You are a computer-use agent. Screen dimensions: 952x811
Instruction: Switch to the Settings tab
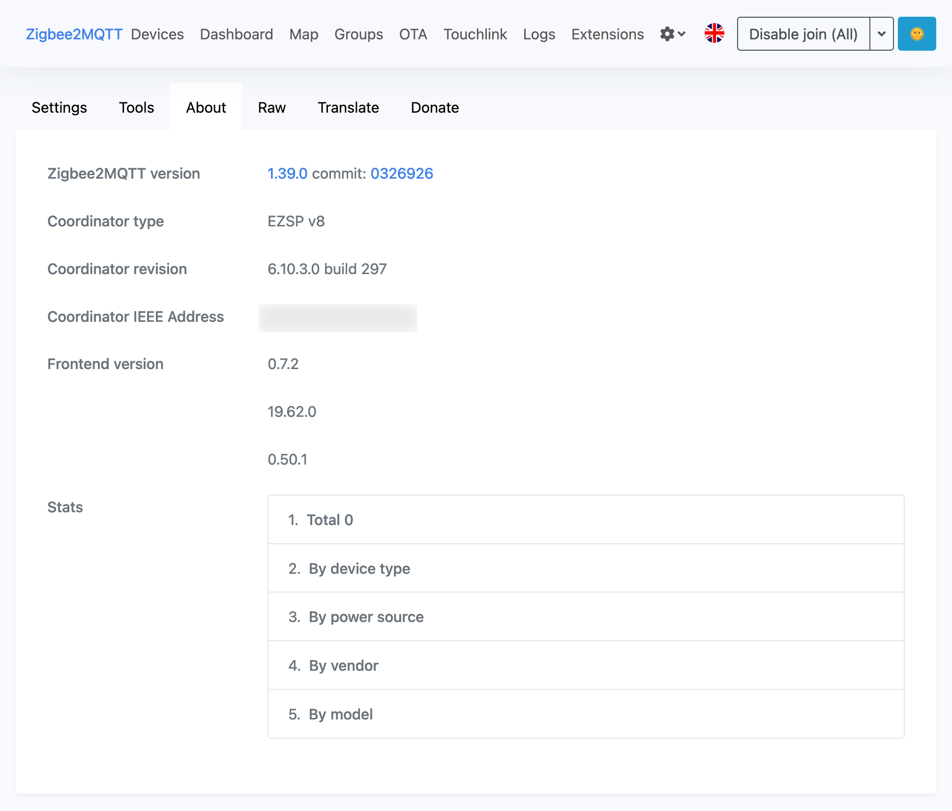[x=59, y=107]
